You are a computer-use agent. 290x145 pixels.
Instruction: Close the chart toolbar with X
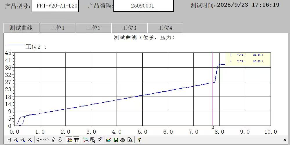click(285, 140)
